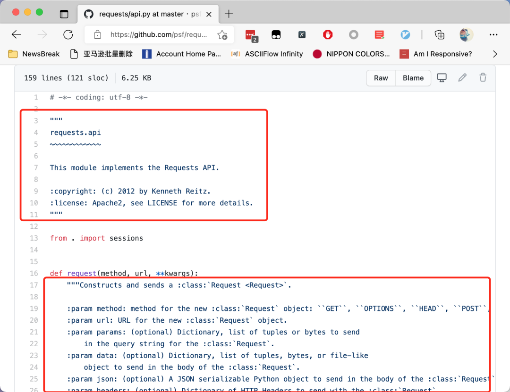Expand the hidden bookmarks chevron
This screenshot has height=392, width=510.
495,54
